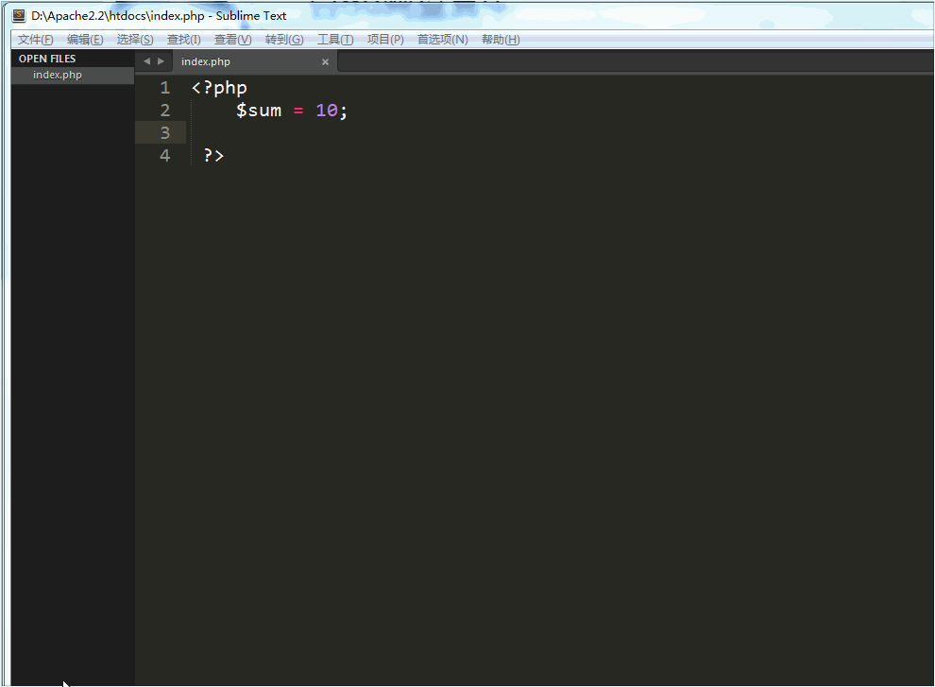Place cursor on the <?php opening tag

[x=219, y=88]
